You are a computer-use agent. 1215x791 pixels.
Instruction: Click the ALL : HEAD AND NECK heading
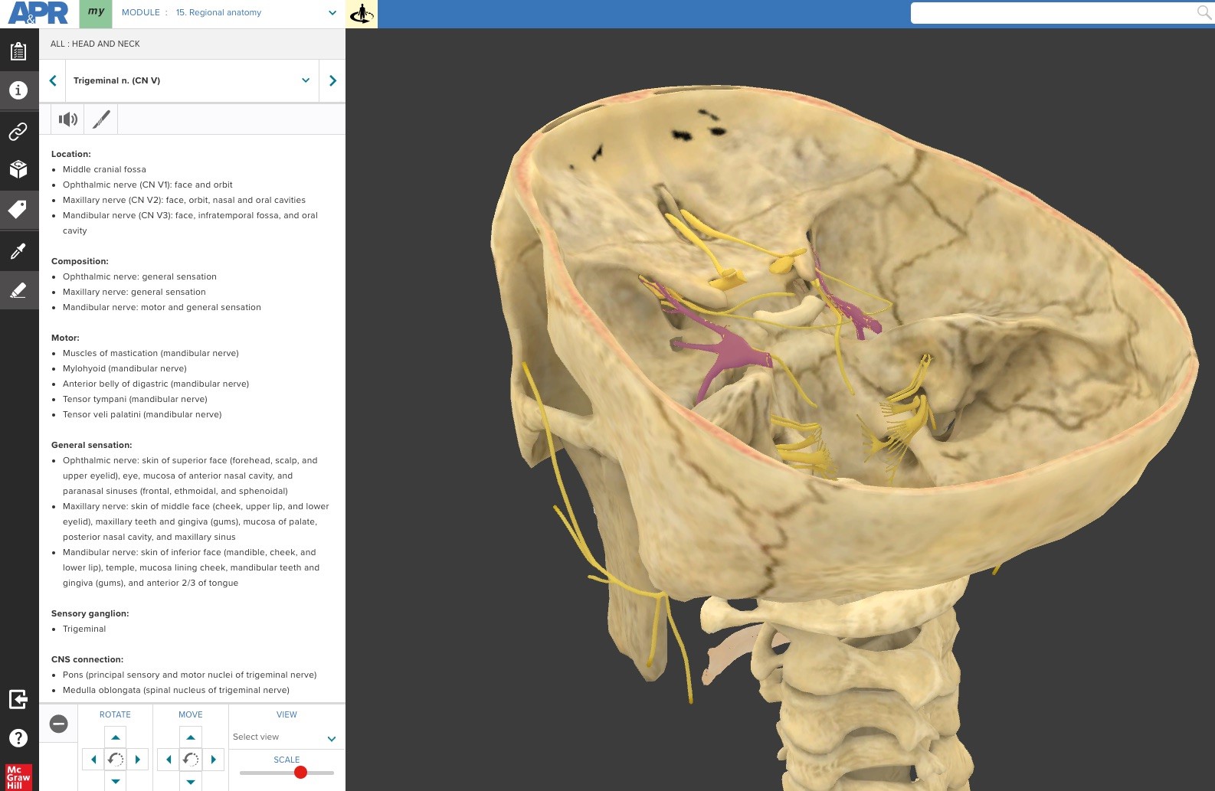tap(95, 44)
